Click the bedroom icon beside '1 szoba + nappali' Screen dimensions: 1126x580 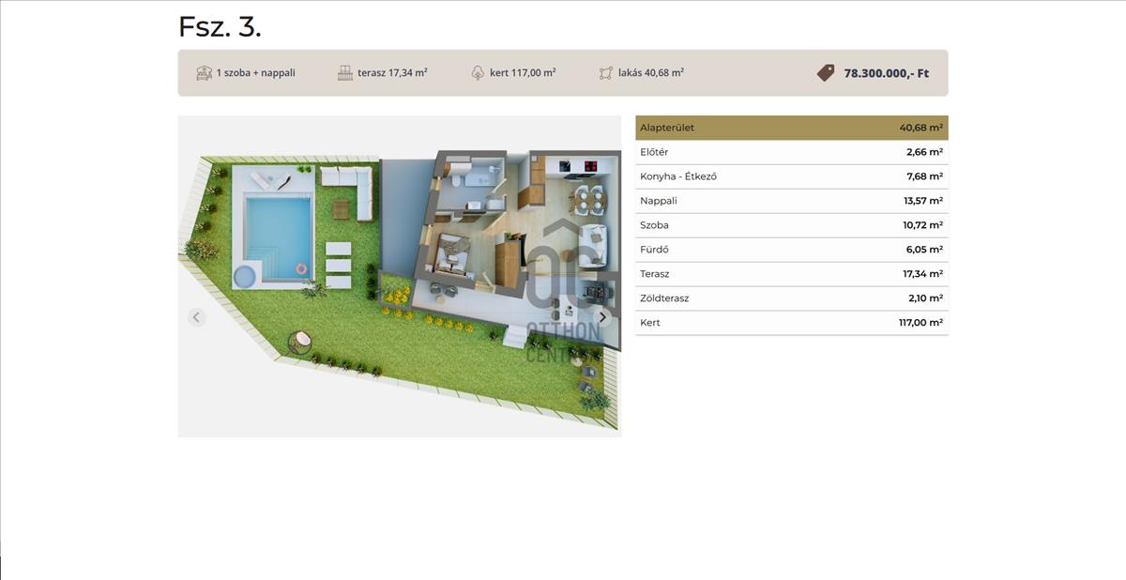pyautogui.click(x=204, y=73)
